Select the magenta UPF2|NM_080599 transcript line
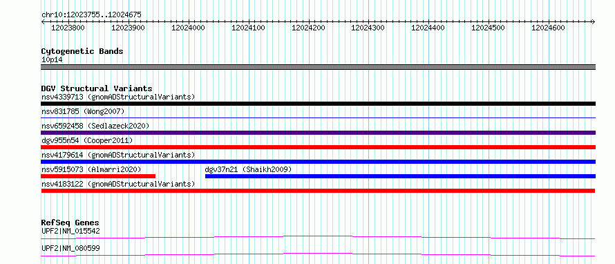The height and width of the screenshot is (264, 615). (318, 254)
